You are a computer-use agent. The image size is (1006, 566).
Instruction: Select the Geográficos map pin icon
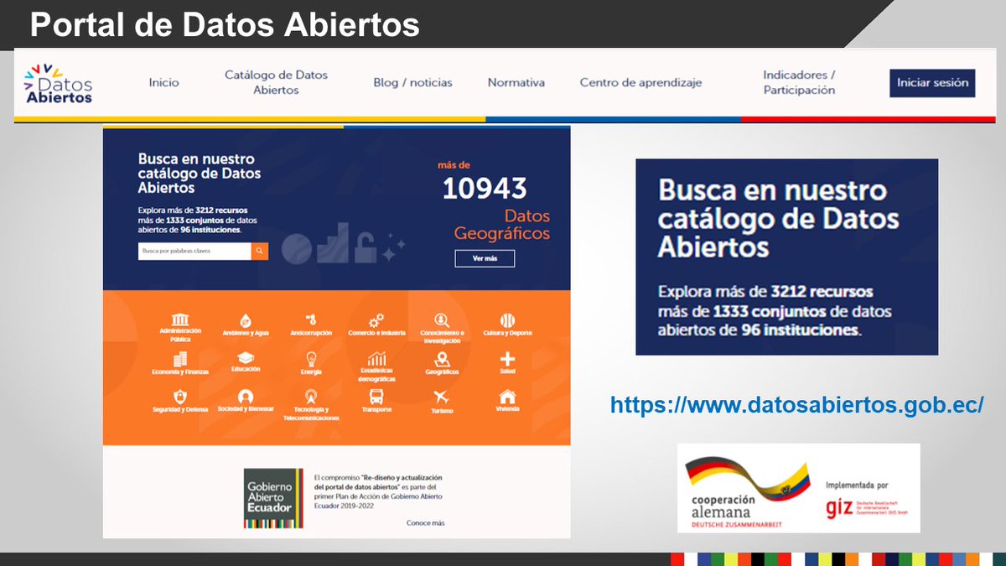coord(442,359)
